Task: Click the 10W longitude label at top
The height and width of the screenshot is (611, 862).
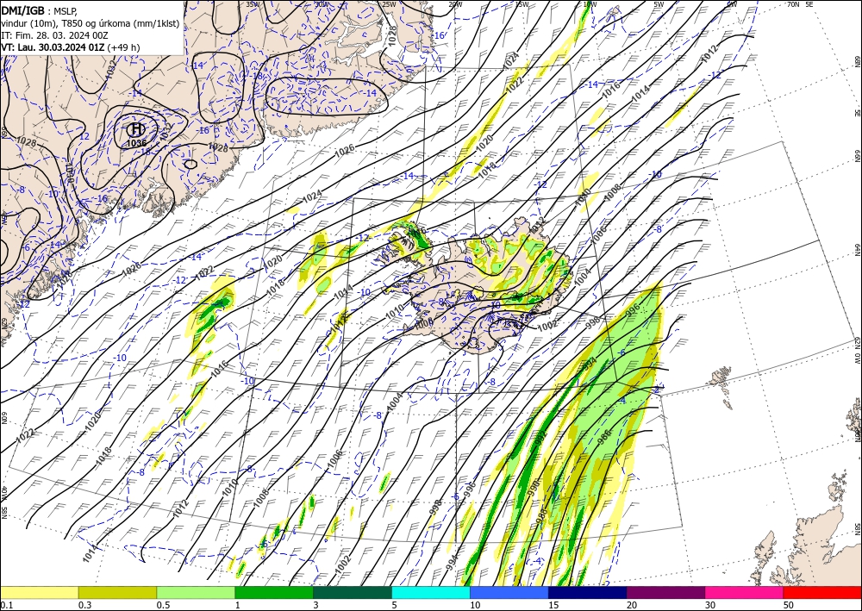Action: click(590, 3)
